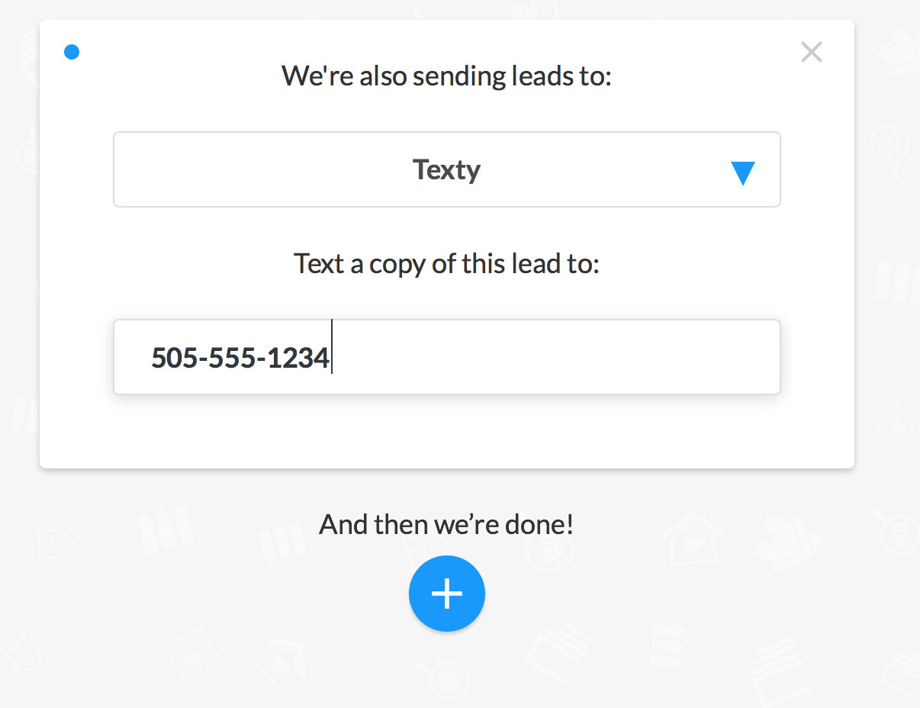This screenshot has width=920, height=708.
Task: Close the lead destination card
Action: pyautogui.click(x=812, y=52)
